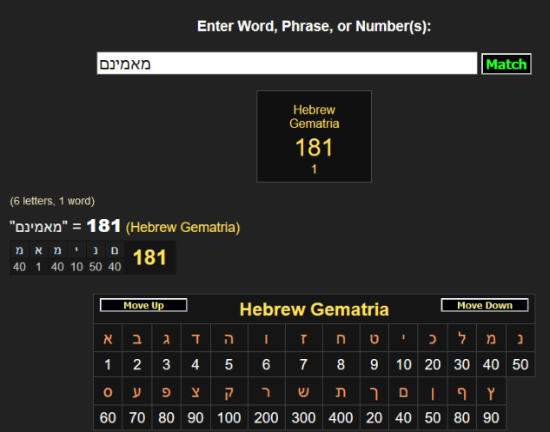This screenshot has width=550, height=432.
Task: Select the letter Tav valued 400
Action: pos(341,392)
